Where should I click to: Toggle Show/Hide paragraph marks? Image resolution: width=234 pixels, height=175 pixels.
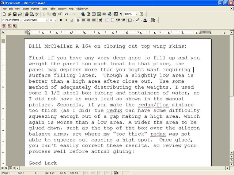tap(121, 14)
